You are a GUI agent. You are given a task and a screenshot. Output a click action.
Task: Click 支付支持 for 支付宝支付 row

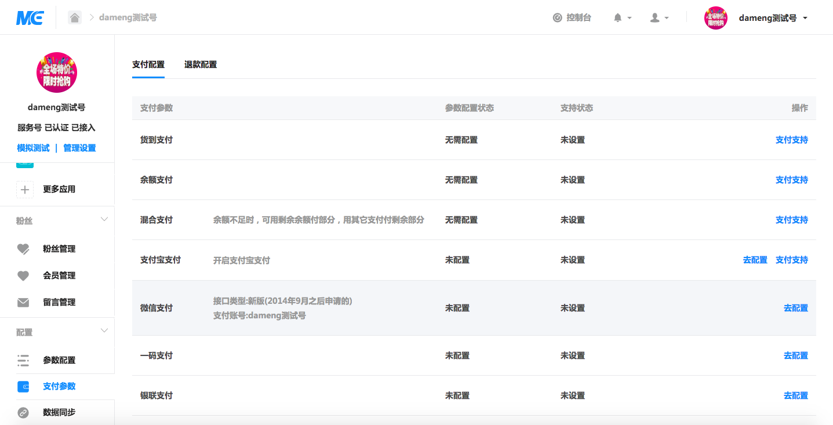click(792, 260)
